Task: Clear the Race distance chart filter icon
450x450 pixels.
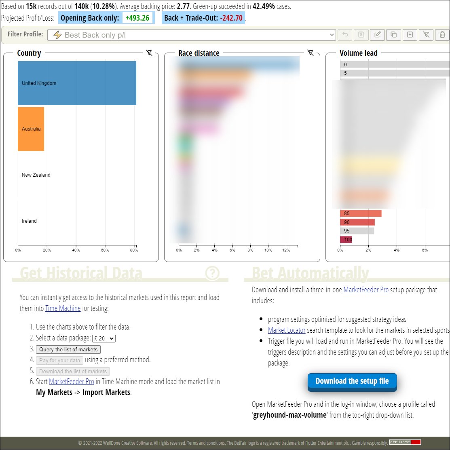Action: click(x=311, y=53)
